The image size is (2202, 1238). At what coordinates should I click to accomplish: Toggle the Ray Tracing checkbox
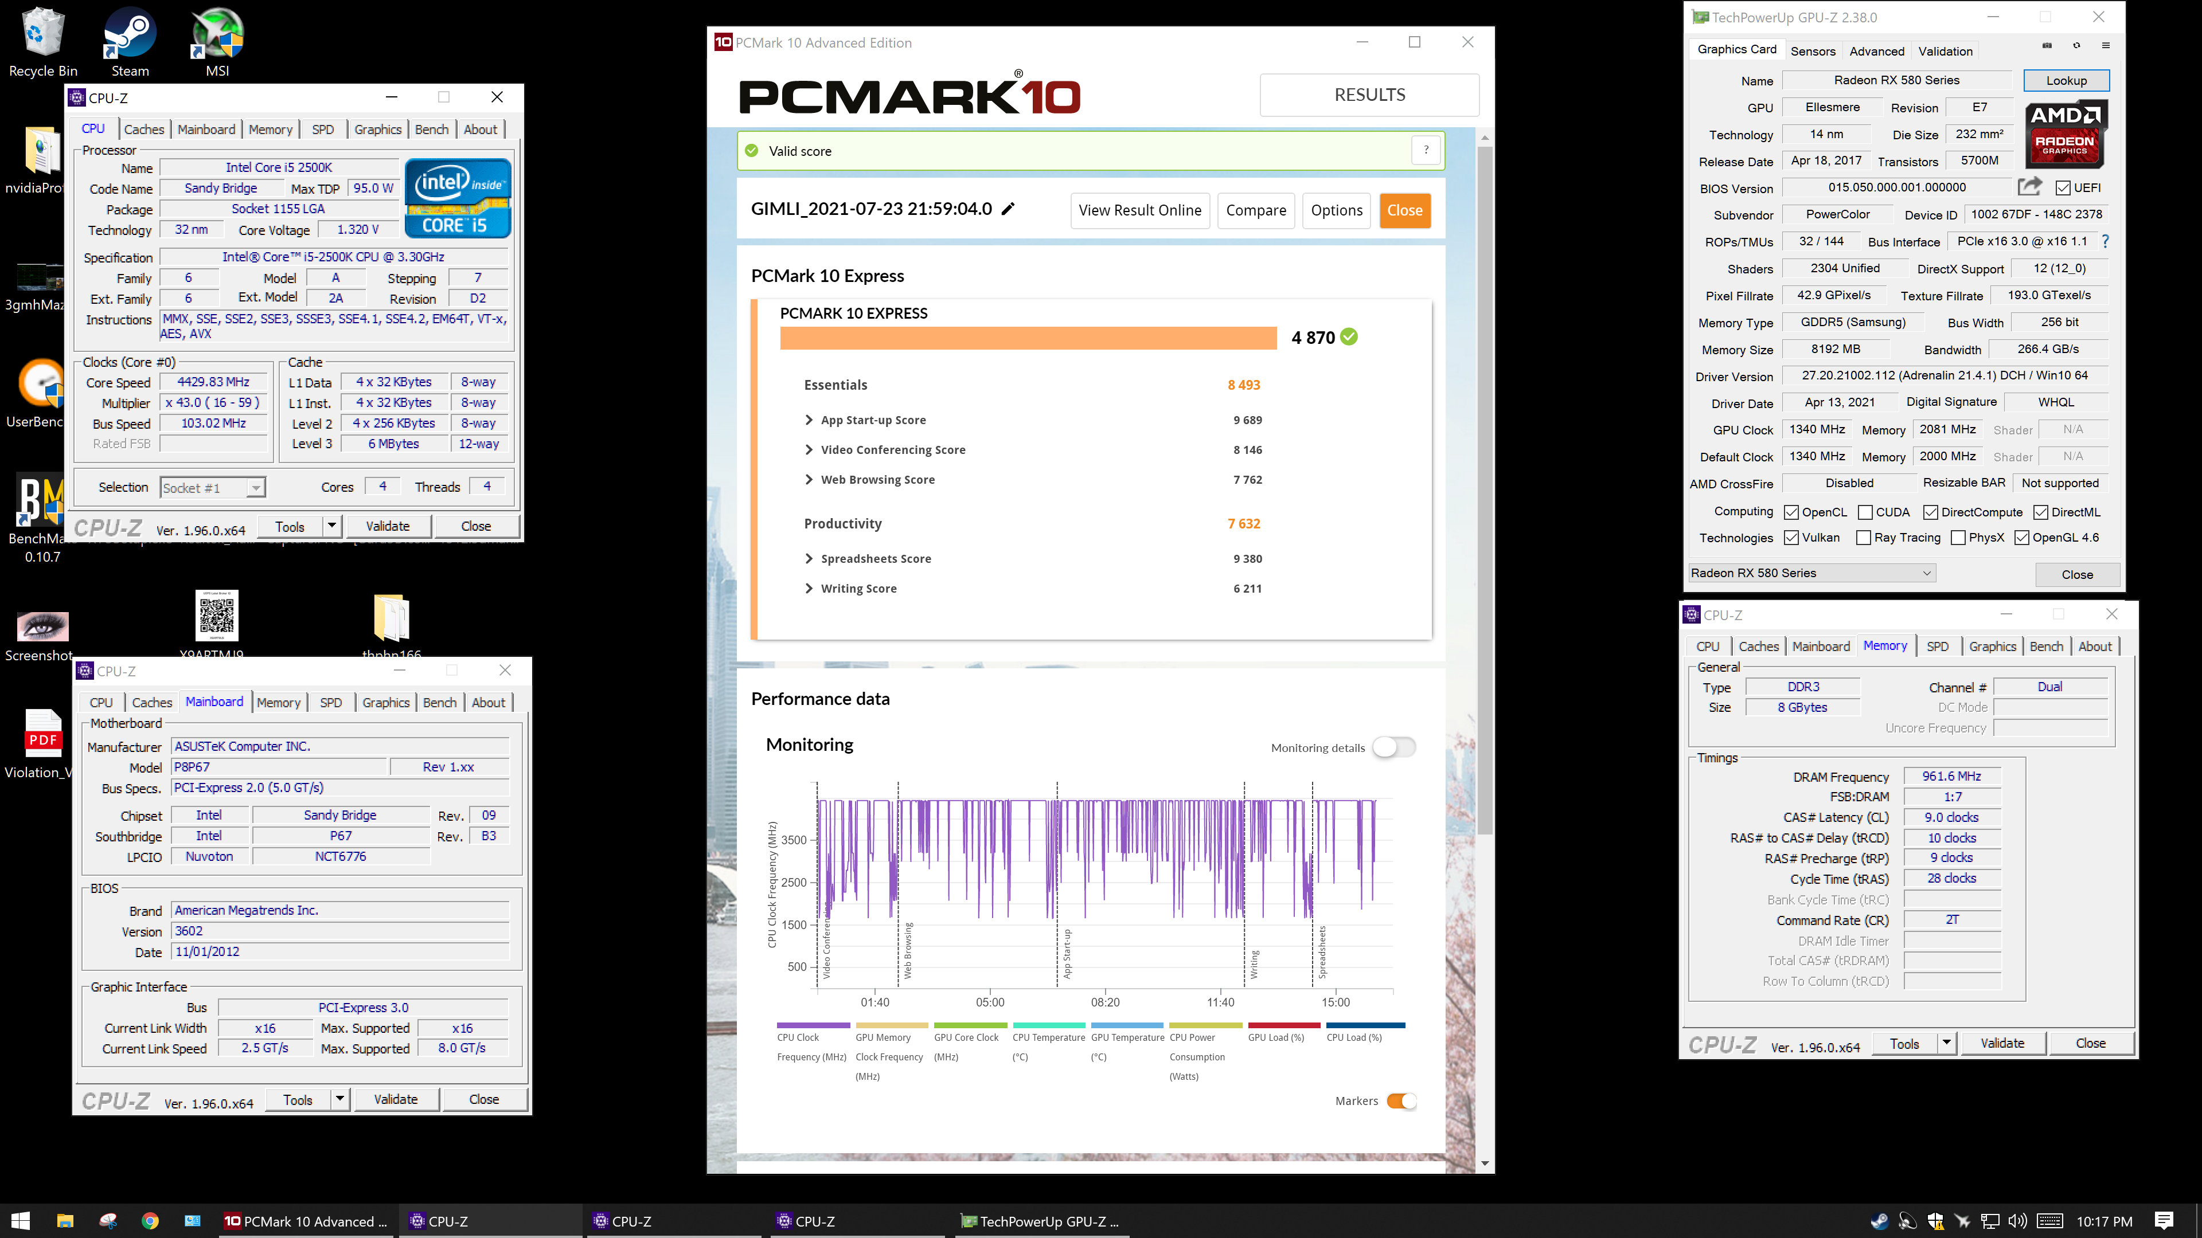click(x=1864, y=538)
